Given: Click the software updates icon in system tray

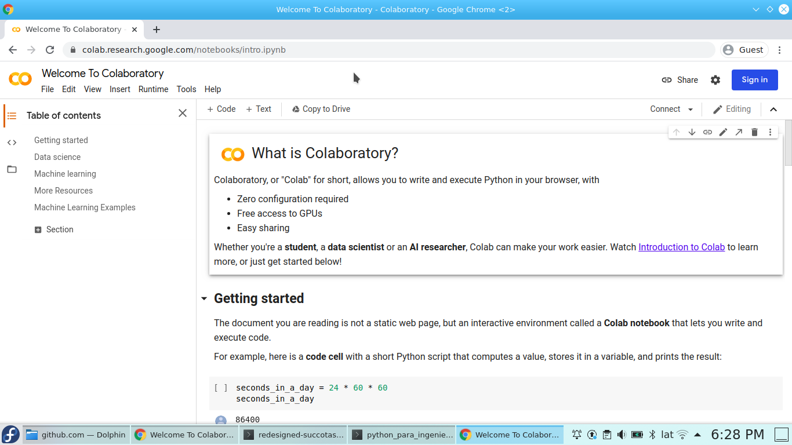Looking at the screenshot, I should click(x=592, y=435).
